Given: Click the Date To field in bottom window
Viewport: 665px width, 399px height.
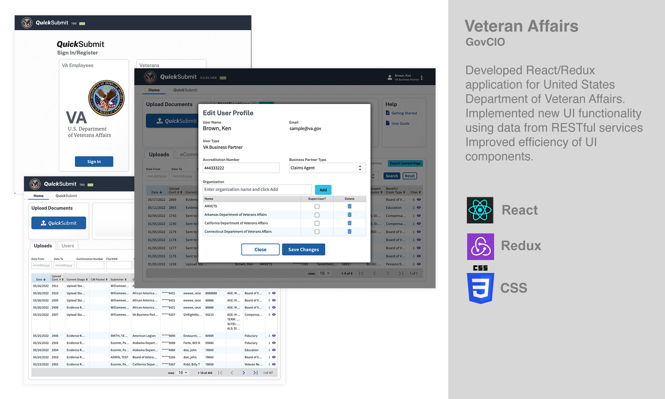Looking at the screenshot, I should tap(64, 265).
